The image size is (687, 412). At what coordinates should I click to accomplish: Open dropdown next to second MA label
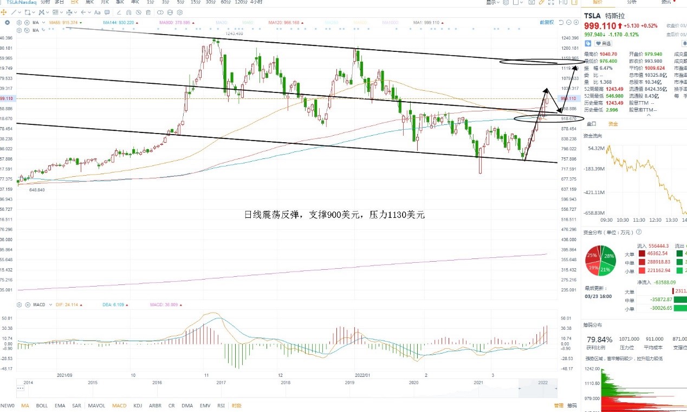(x=44, y=30)
